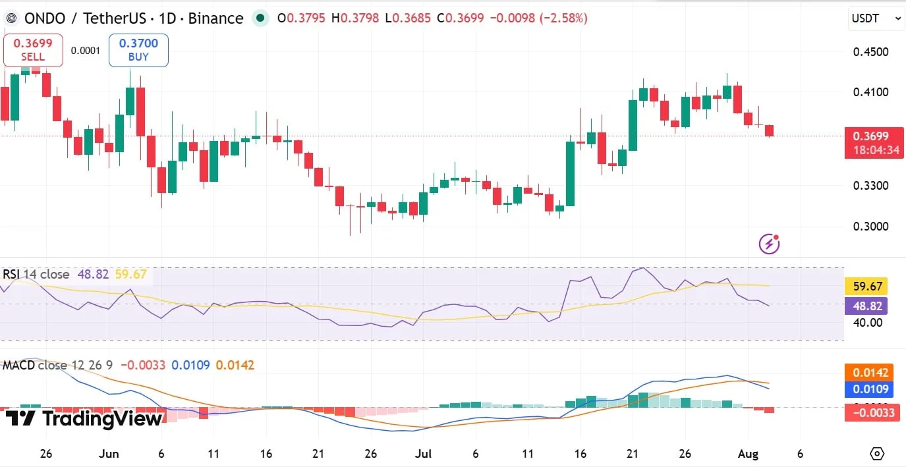Viewport: 906px width, 467px height.
Task: Click the close price value C0.3699
Action: click(x=460, y=18)
